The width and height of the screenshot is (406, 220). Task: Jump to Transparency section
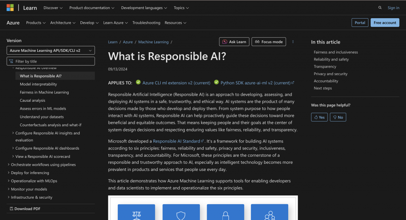pos(325,66)
